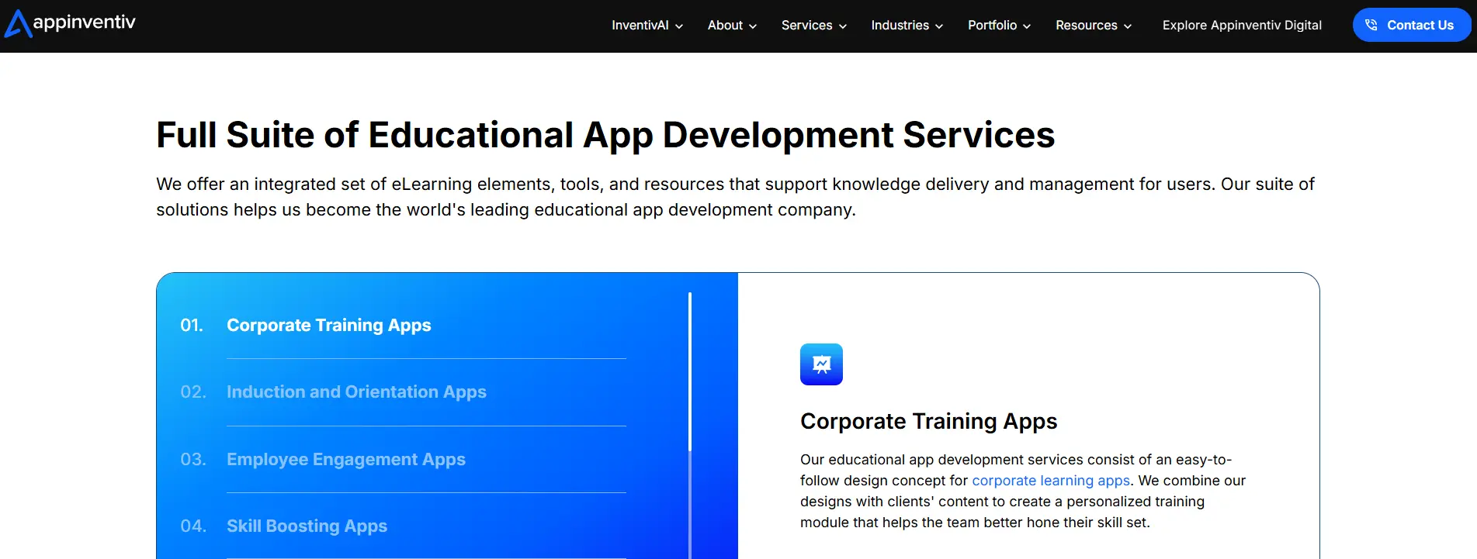
Task: Open Explore Appinventiv Digital link
Action: 1242,26
